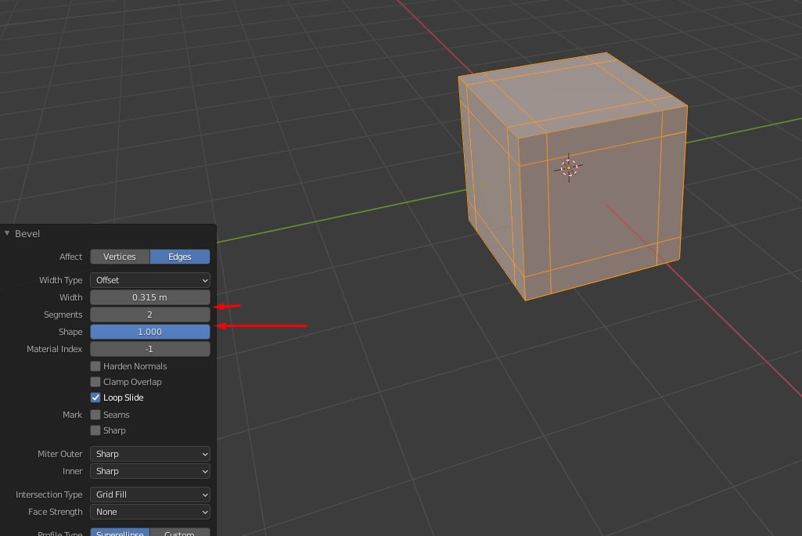Disable Loop Slide checkbox
This screenshot has height=536, width=802.
coord(95,398)
